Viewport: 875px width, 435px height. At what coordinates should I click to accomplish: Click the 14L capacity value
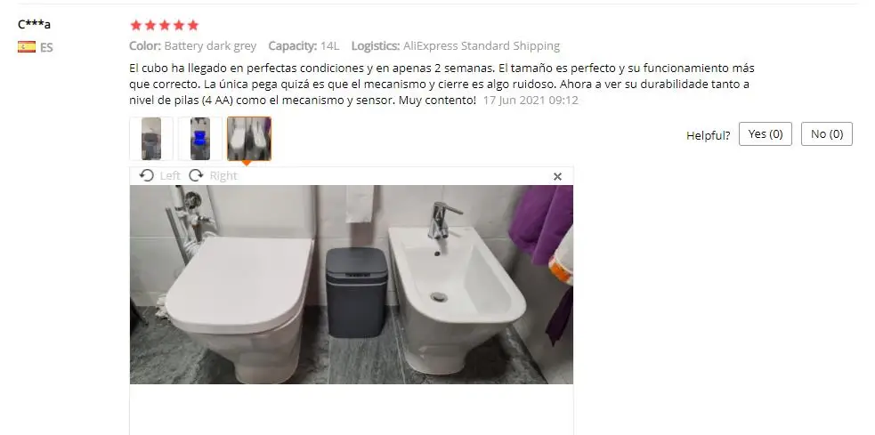tap(329, 45)
